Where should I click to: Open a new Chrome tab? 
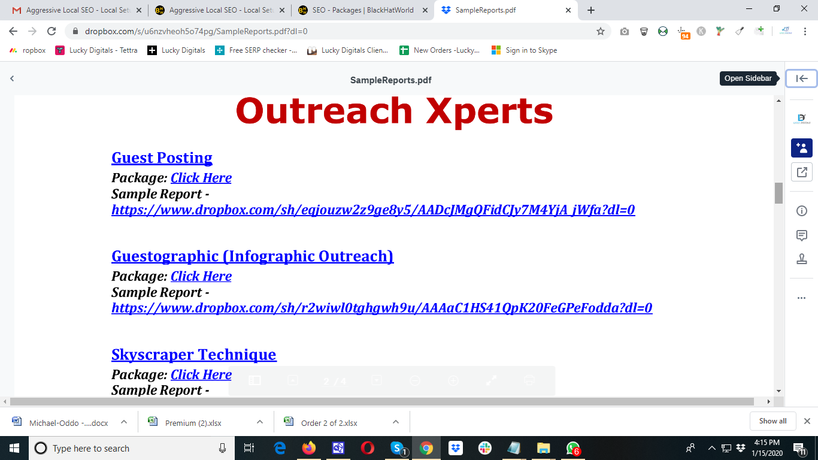coord(591,10)
